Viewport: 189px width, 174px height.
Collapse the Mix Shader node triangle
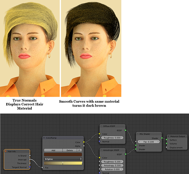tap(138, 134)
